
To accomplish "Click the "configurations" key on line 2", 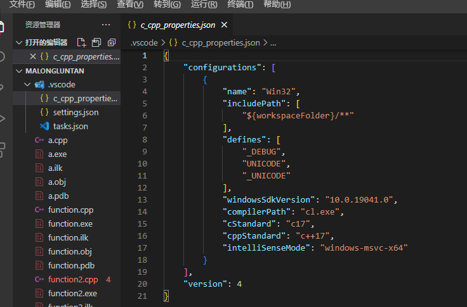I will [223, 68].
